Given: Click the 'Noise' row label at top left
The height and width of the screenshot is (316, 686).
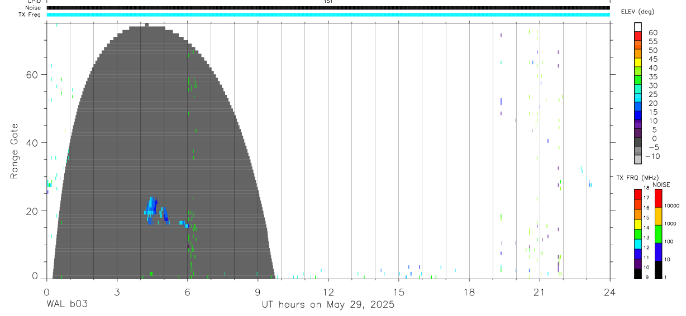Looking at the screenshot, I should [34, 8].
